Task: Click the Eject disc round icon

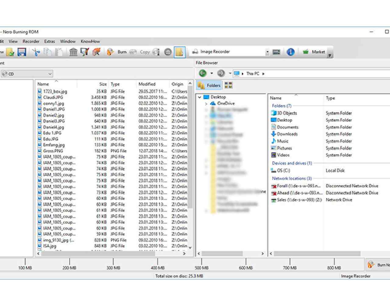Action: point(168,52)
